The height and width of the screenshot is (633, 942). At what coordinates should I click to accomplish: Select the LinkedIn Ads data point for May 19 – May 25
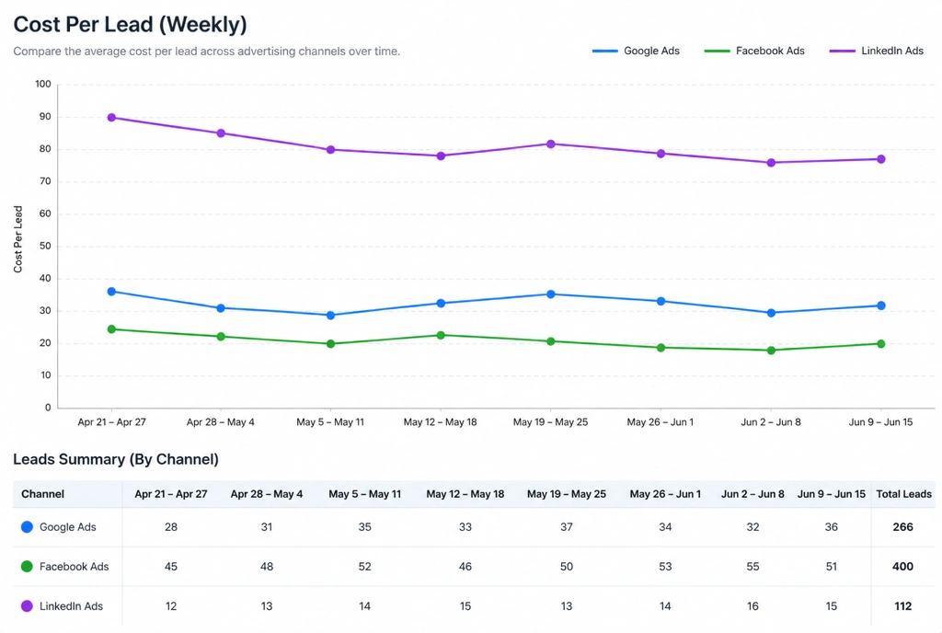click(551, 144)
